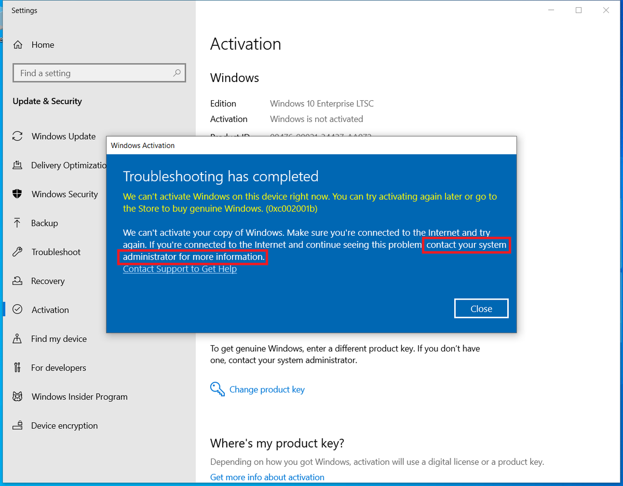Click the Delivery Optimization icon
Viewport: 623px width, 486px height.
pyautogui.click(x=18, y=165)
